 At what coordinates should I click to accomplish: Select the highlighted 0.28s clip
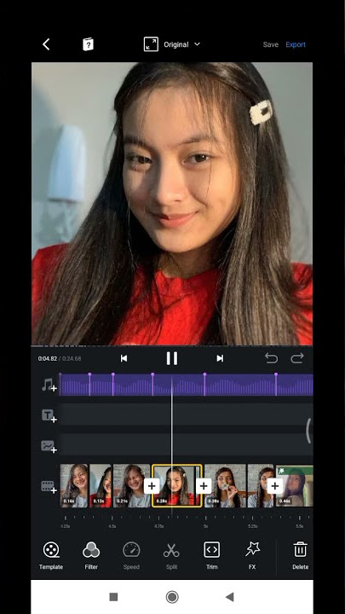177,485
